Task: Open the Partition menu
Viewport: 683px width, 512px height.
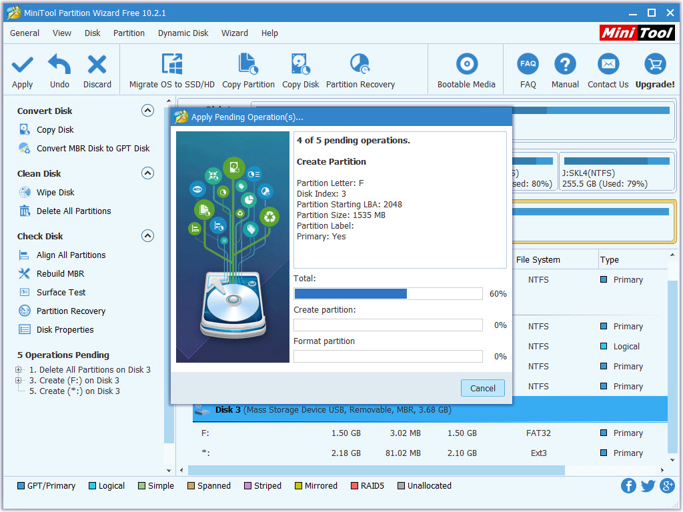Action: pos(129,33)
